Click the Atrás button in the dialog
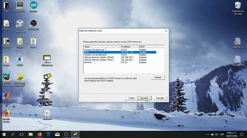 click(131, 98)
